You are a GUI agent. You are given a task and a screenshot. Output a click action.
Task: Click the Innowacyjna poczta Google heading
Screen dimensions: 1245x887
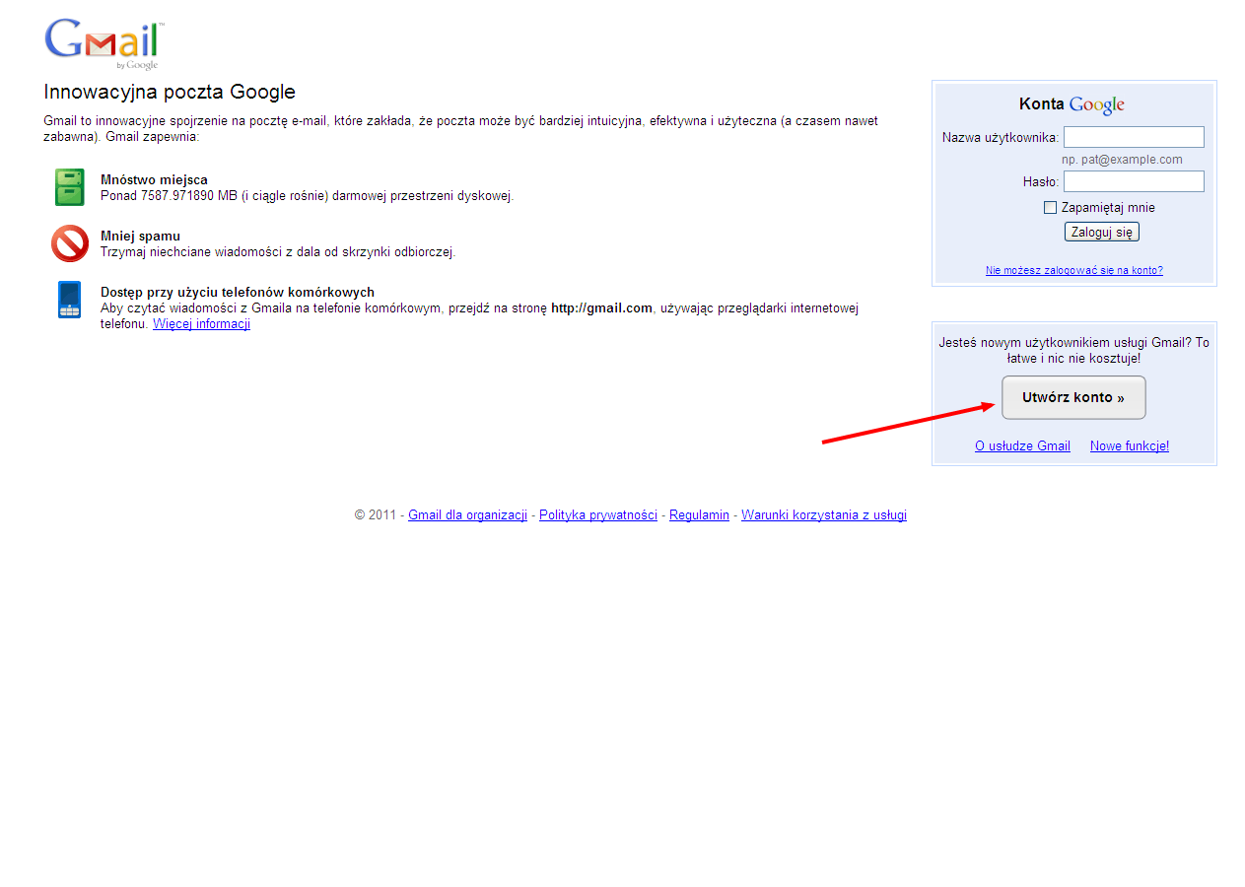point(170,93)
